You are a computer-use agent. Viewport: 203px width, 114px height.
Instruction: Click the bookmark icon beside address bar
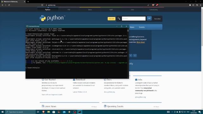pyautogui.click(x=42, y=5)
